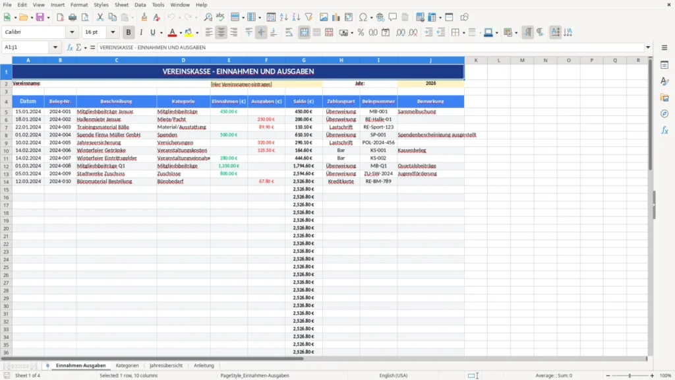
Task: Click the equals Formula icon
Action: 92,47
